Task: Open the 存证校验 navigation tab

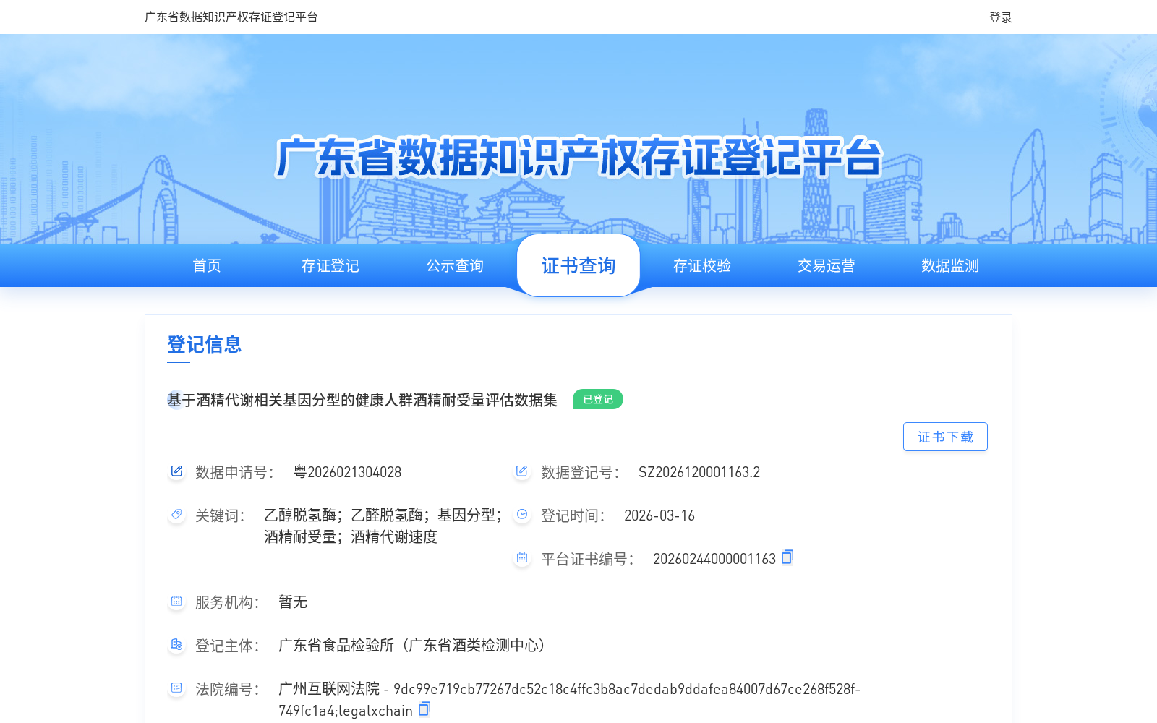Action: pyautogui.click(x=702, y=266)
